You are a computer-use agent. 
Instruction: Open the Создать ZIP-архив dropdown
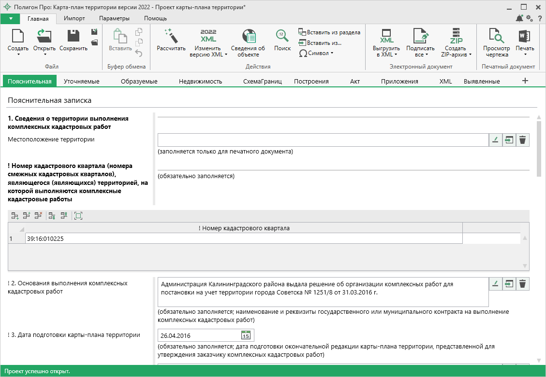coord(456,51)
